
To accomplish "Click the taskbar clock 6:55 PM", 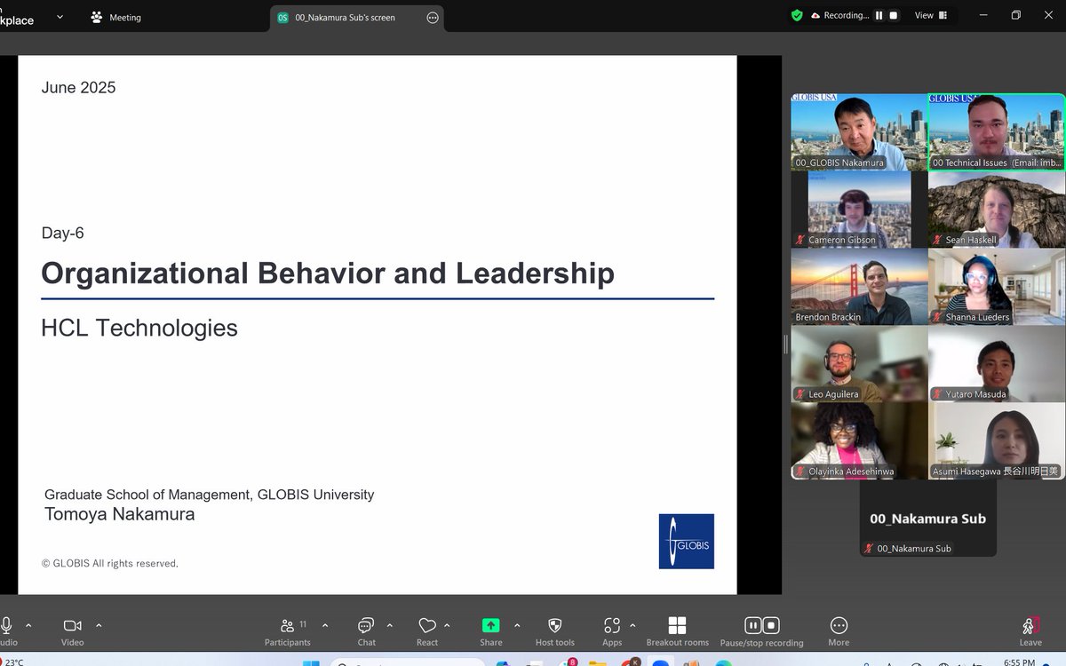I will click(x=1018, y=662).
